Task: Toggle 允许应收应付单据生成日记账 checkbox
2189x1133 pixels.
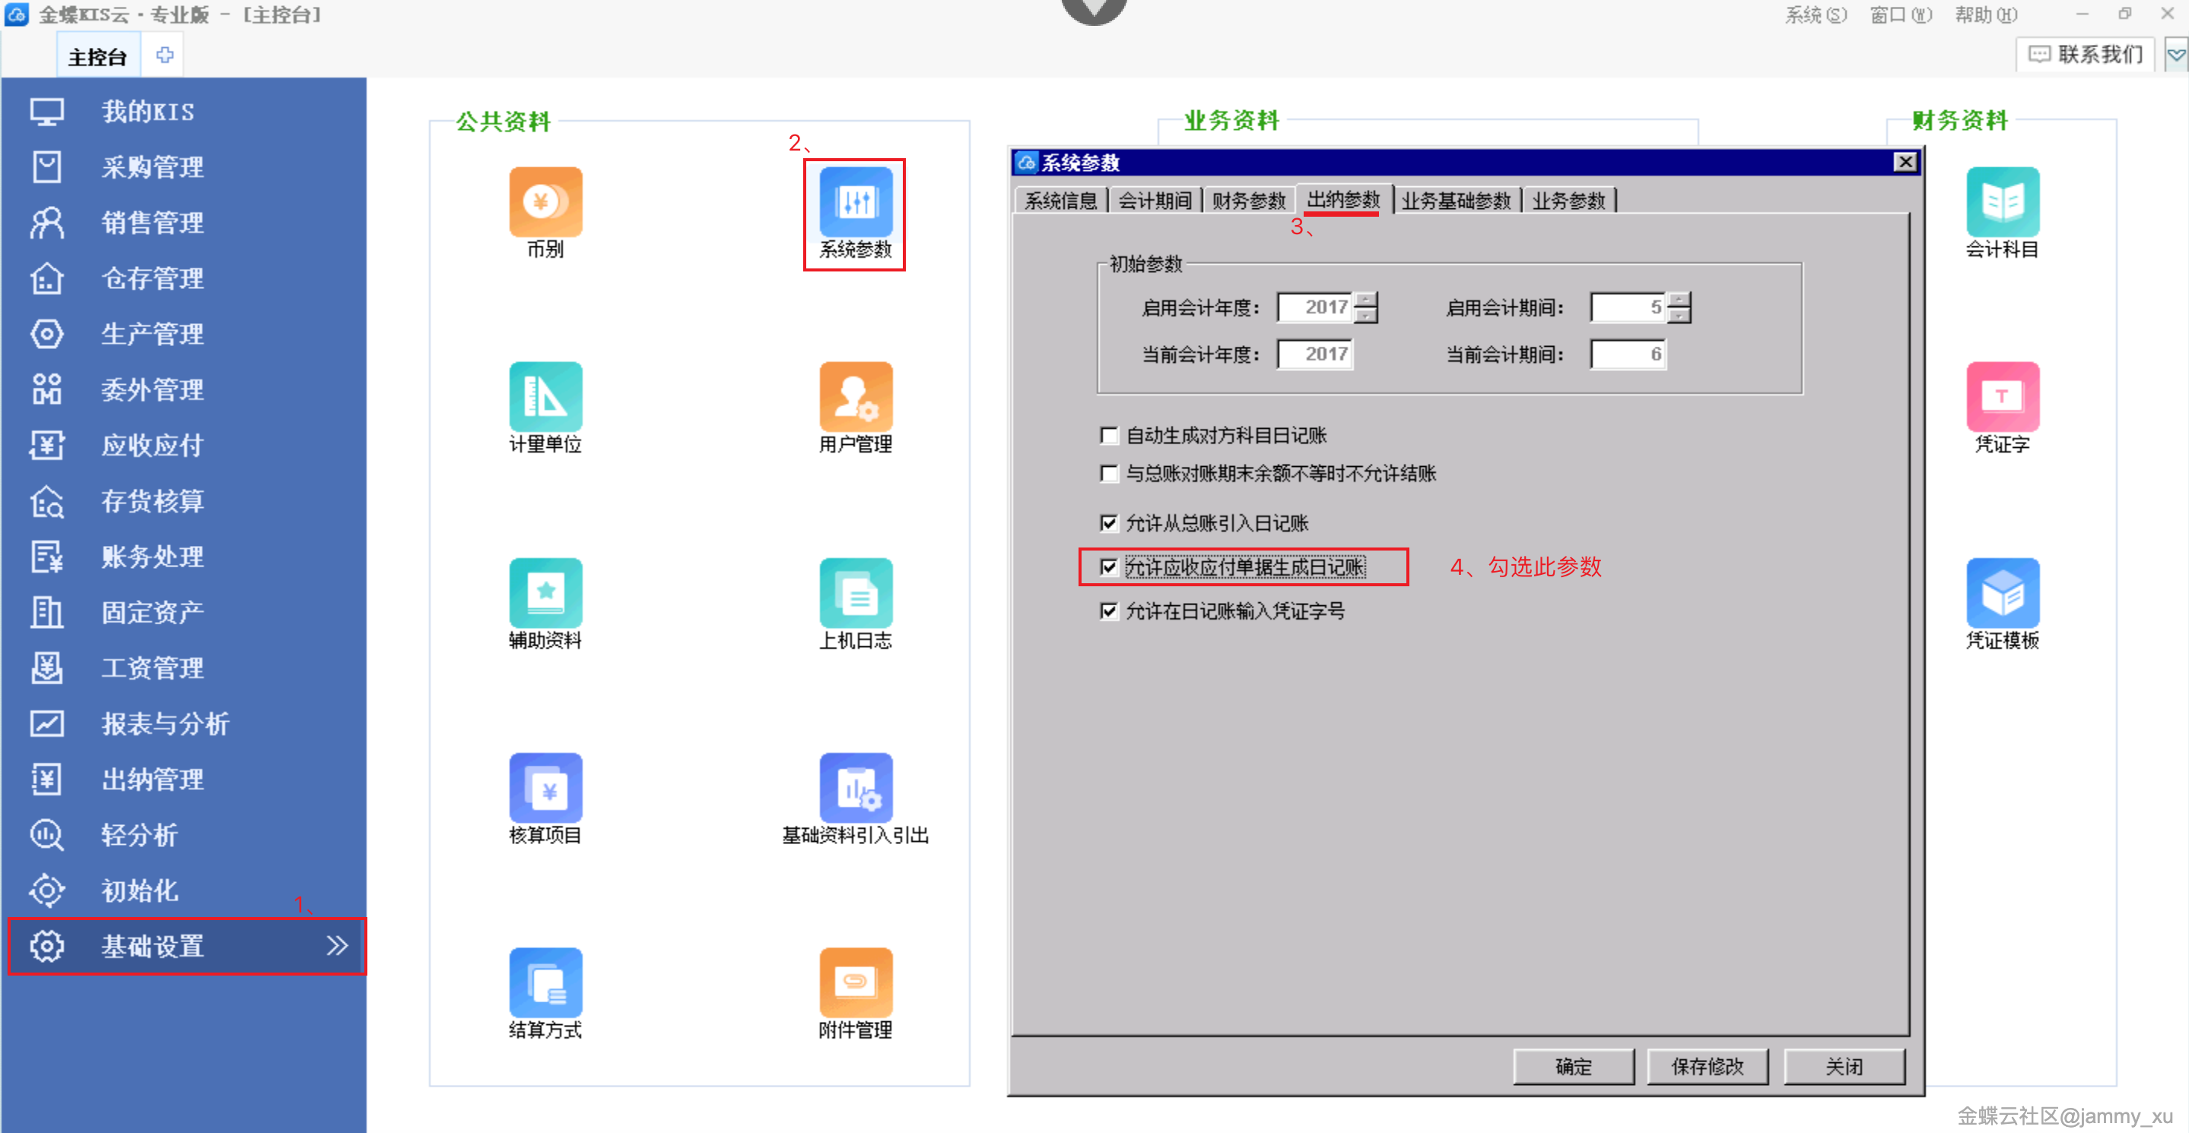Action: (1108, 566)
